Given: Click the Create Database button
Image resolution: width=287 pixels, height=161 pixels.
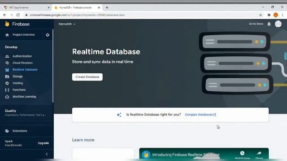Looking at the screenshot, I should (87, 77).
